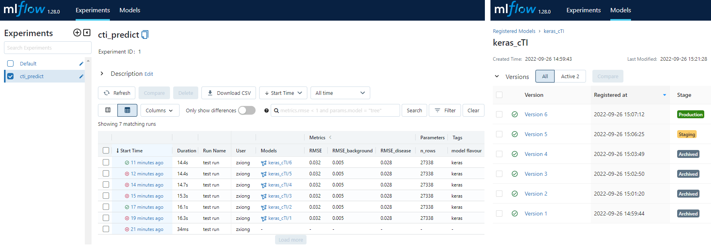Tick the checkbox for the 21 minutes ago run
Image resolution: width=711 pixels, height=246 pixels.
coord(106,229)
